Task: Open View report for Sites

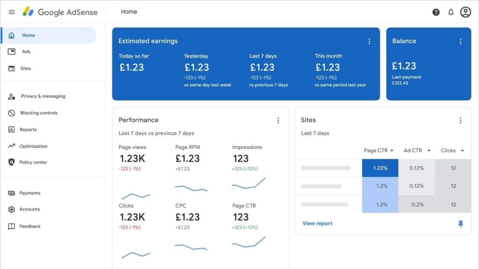Action: (317, 223)
